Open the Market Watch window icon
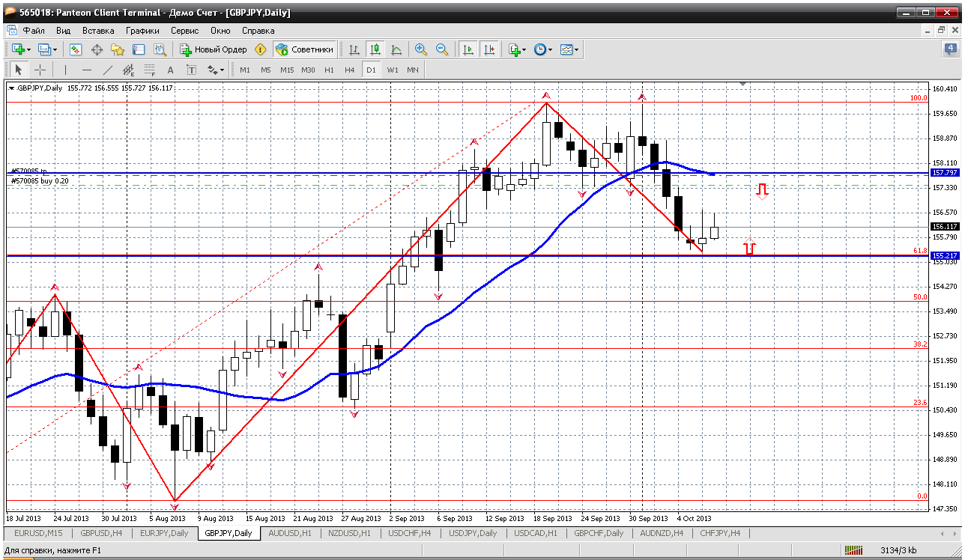The image size is (965, 560). tap(76, 49)
